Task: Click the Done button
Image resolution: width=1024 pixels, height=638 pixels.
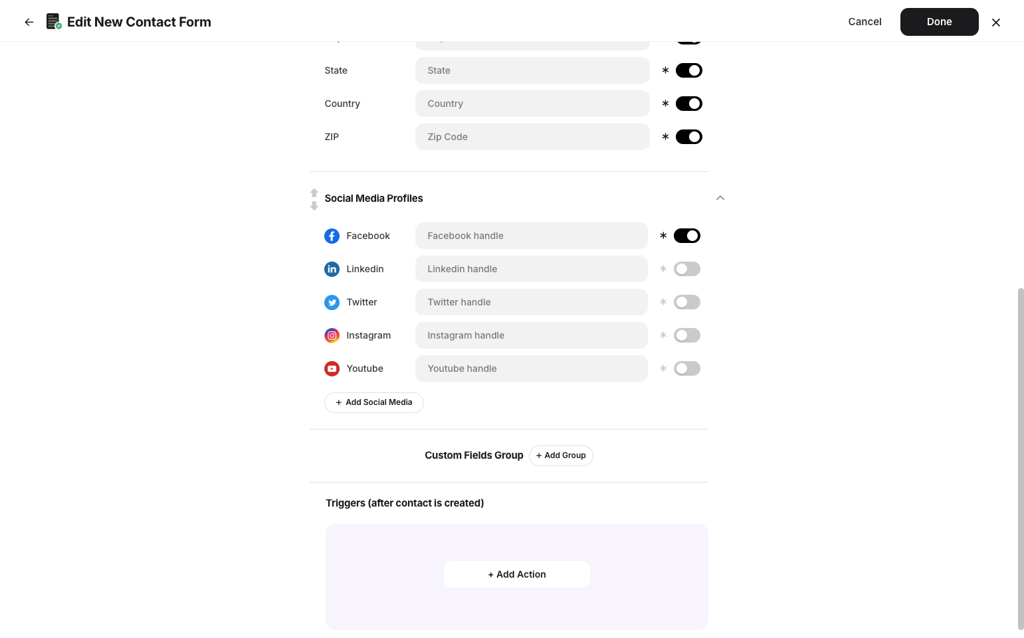Action: point(940,22)
